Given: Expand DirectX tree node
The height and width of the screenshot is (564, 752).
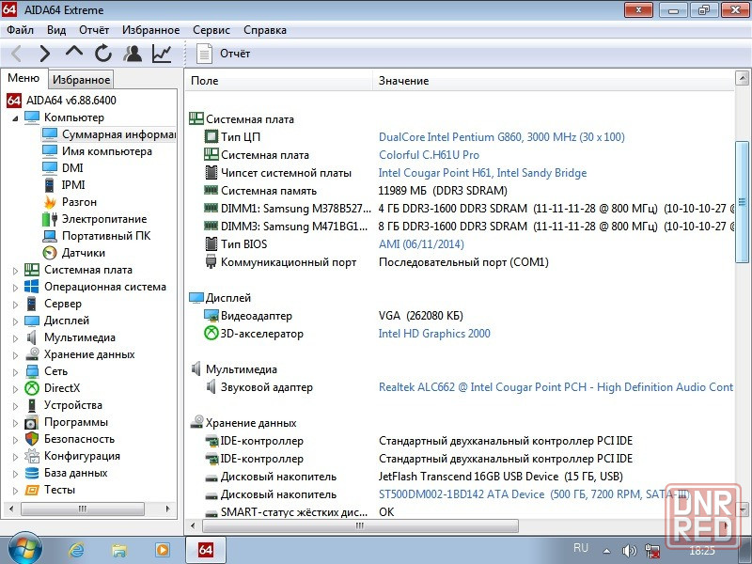Looking at the screenshot, I should (x=15, y=389).
